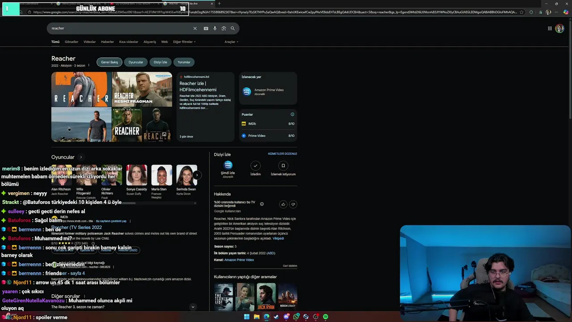Click the magnifying glass search icon
The width and height of the screenshot is (572, 322).
[x=232, y=28]
